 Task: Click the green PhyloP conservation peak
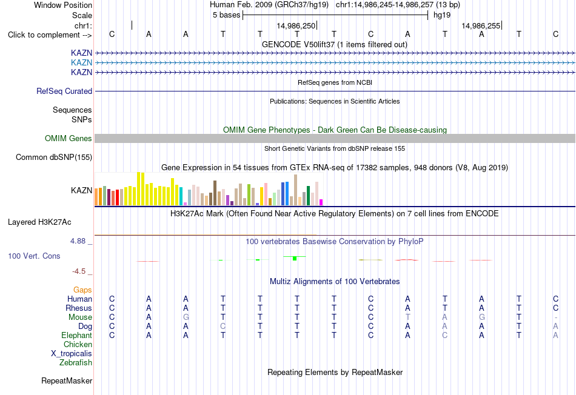[x=295, y=258]
